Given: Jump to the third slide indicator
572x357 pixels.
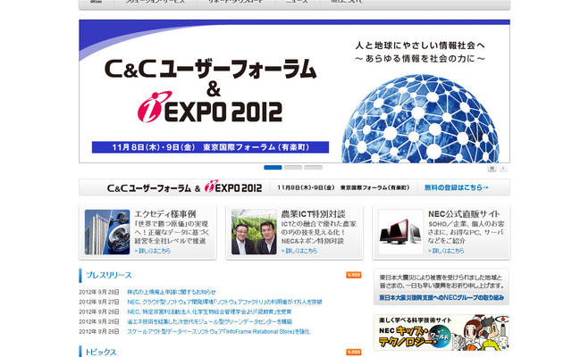Looking at the screenshot, I should click(x=314, y=167).
